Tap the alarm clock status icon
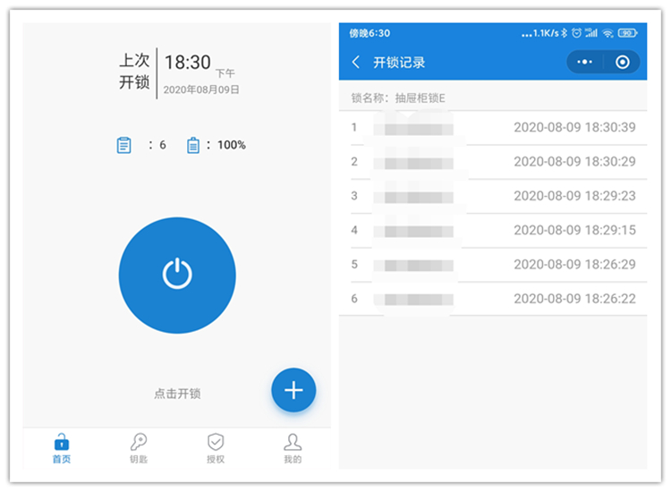671x492 pixels. pyautogui.click(x=577, y=33)
